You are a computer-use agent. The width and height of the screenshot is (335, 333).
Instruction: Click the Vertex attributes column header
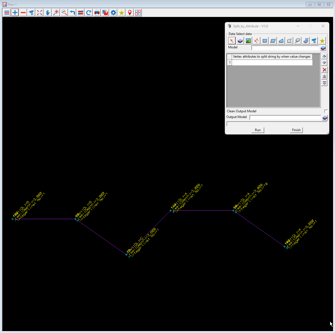[272, 57]
